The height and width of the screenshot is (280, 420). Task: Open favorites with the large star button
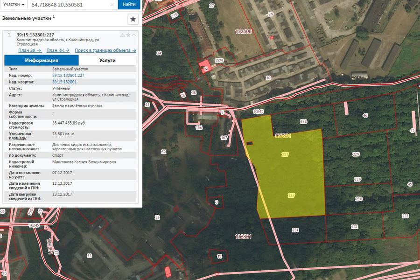[x=133, y=19]
